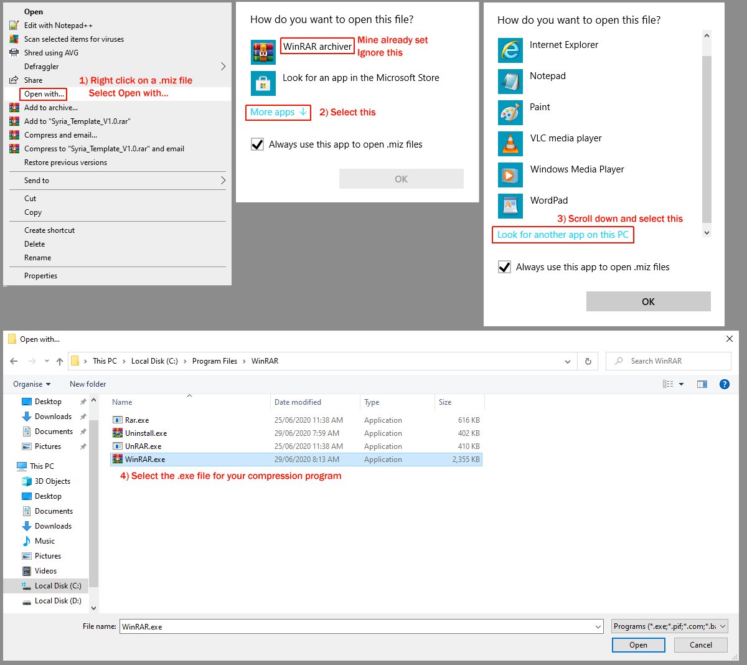Select the Paint app icon
Screen dimensions: 747x665
pyautogui.click(x=510, y=113)
